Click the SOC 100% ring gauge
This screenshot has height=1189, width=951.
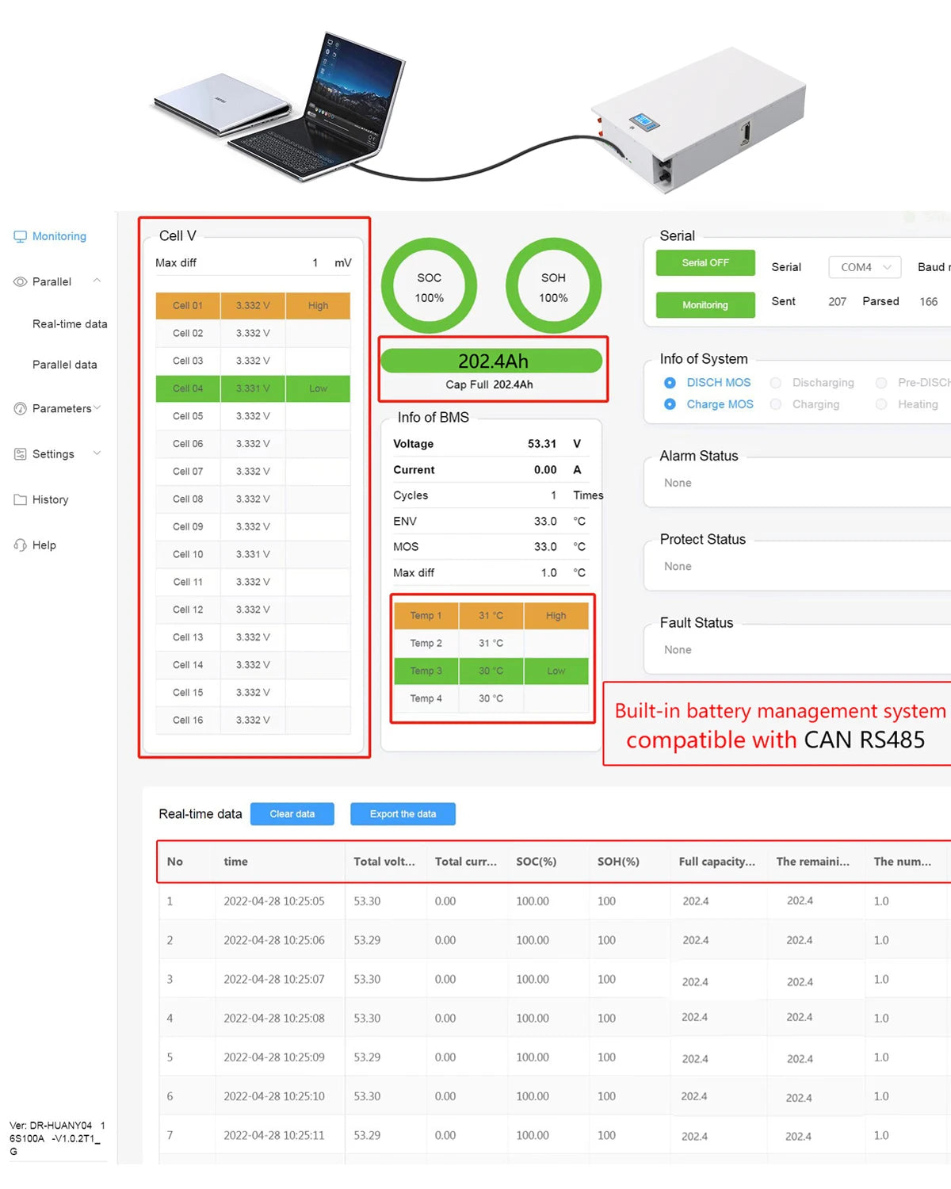[x=429, y=286]
